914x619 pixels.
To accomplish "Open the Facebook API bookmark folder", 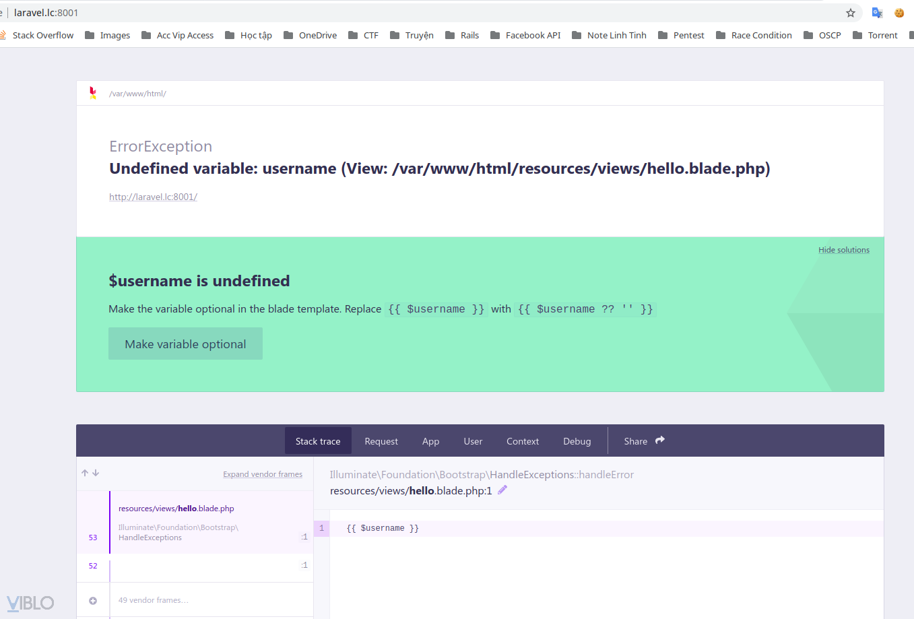I will [526, 35].
